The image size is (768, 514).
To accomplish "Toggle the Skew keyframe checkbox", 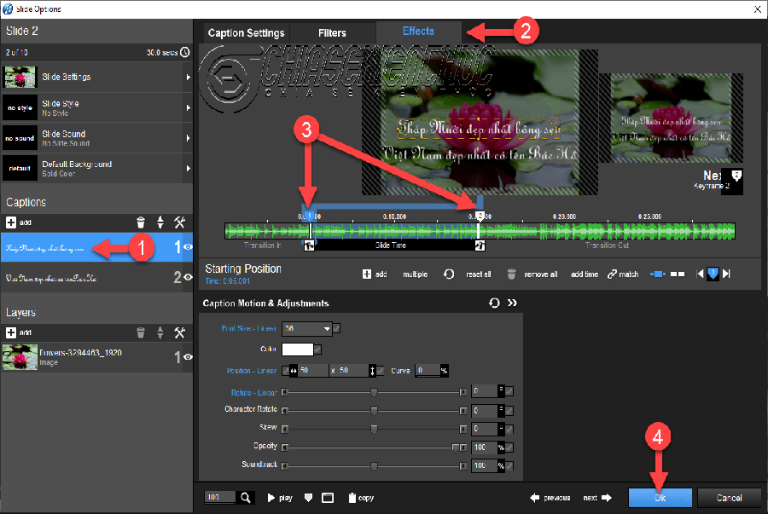I will [509, 430].
